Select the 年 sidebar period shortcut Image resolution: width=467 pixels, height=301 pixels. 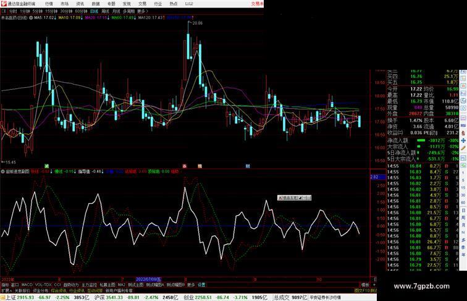(x=463, y=255)
